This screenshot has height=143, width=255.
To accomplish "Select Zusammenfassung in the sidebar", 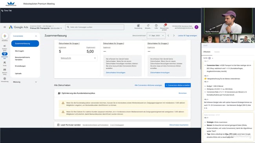I will (x=25, y=43).
